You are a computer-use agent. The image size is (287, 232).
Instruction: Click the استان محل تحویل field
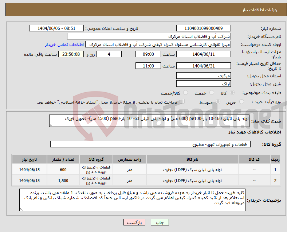pos(203,76)
